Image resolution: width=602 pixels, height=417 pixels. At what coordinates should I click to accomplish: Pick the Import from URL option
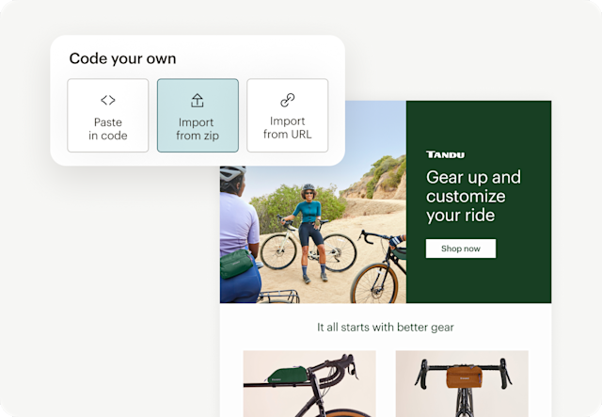(x=288, y=115)
